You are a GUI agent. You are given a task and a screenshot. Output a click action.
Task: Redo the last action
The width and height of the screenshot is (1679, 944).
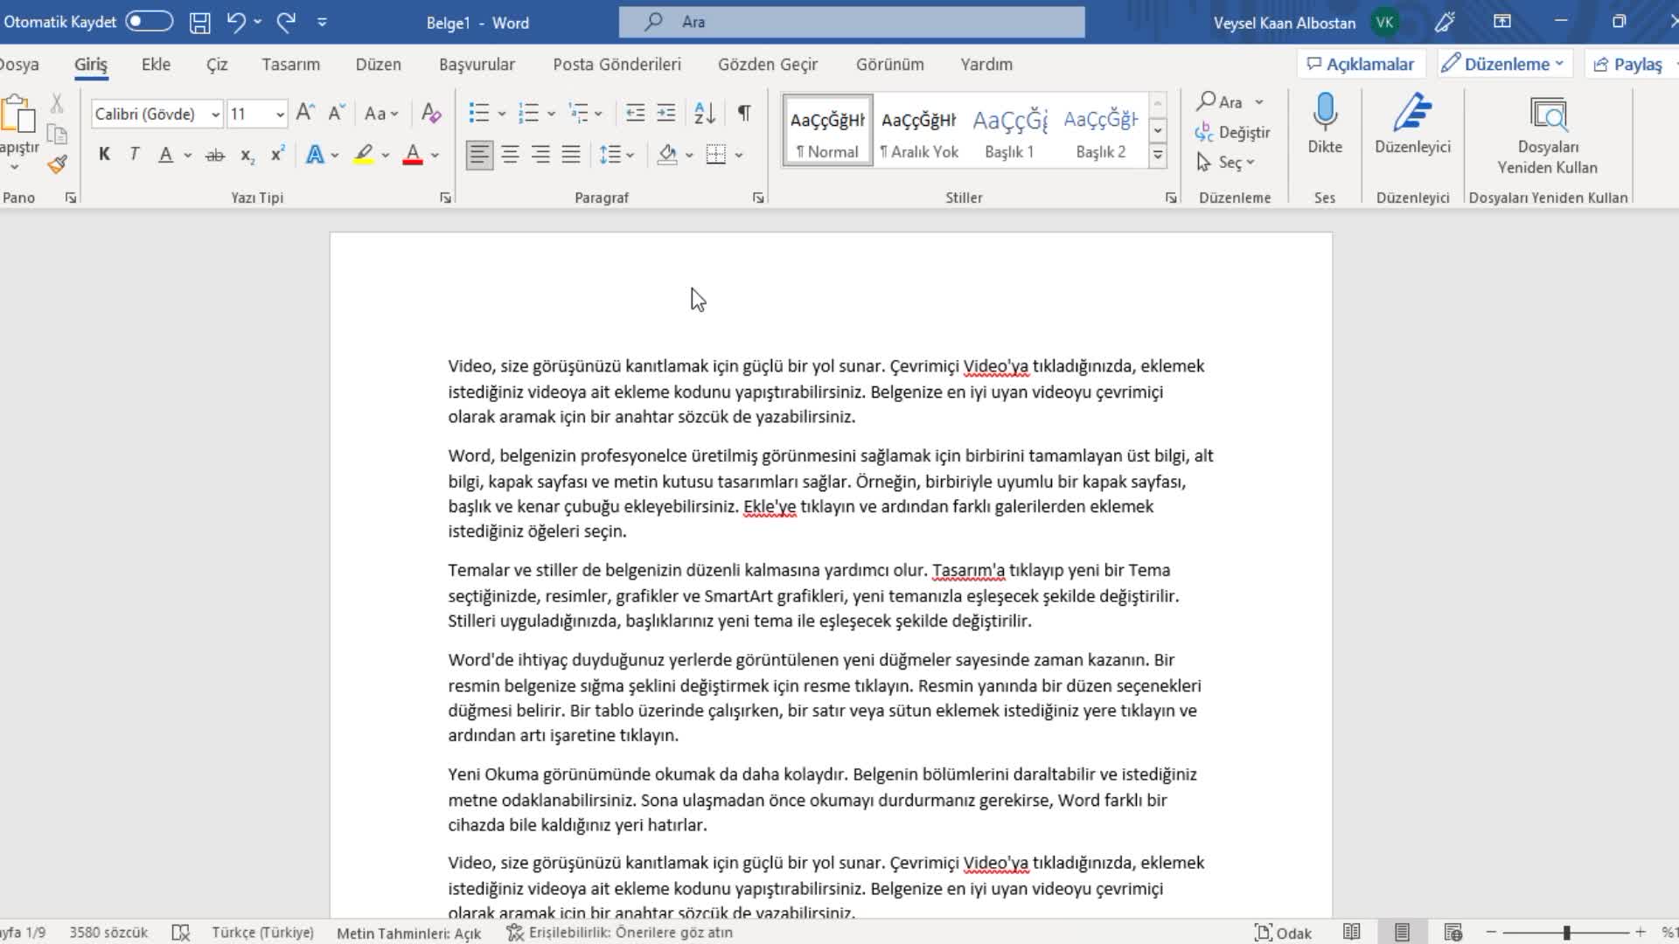(x=286, y=23)
